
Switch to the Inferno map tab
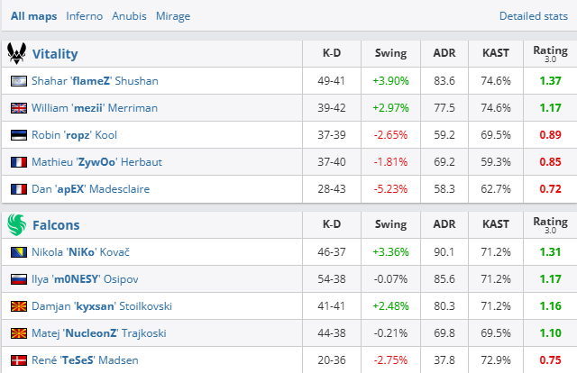click(x=83, y=16)
